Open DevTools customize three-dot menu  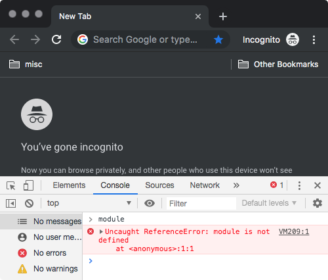299,185
